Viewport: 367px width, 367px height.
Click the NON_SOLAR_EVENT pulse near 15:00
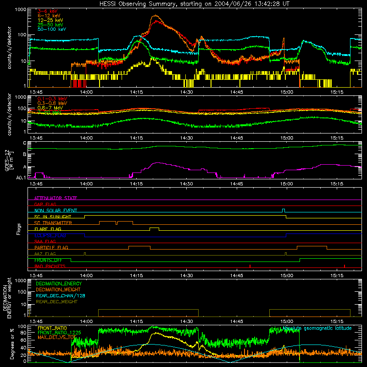tap(284, 211)
